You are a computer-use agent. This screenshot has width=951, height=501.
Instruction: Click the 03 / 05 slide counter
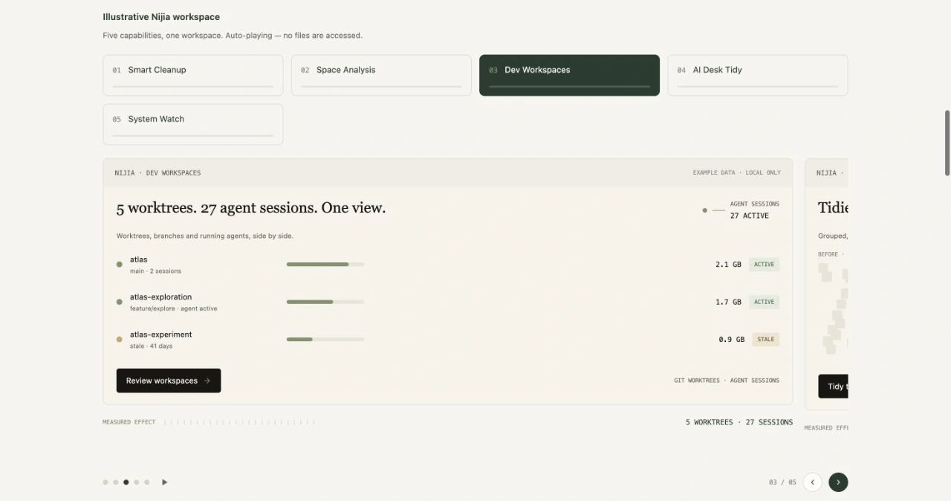click(782, 482)
